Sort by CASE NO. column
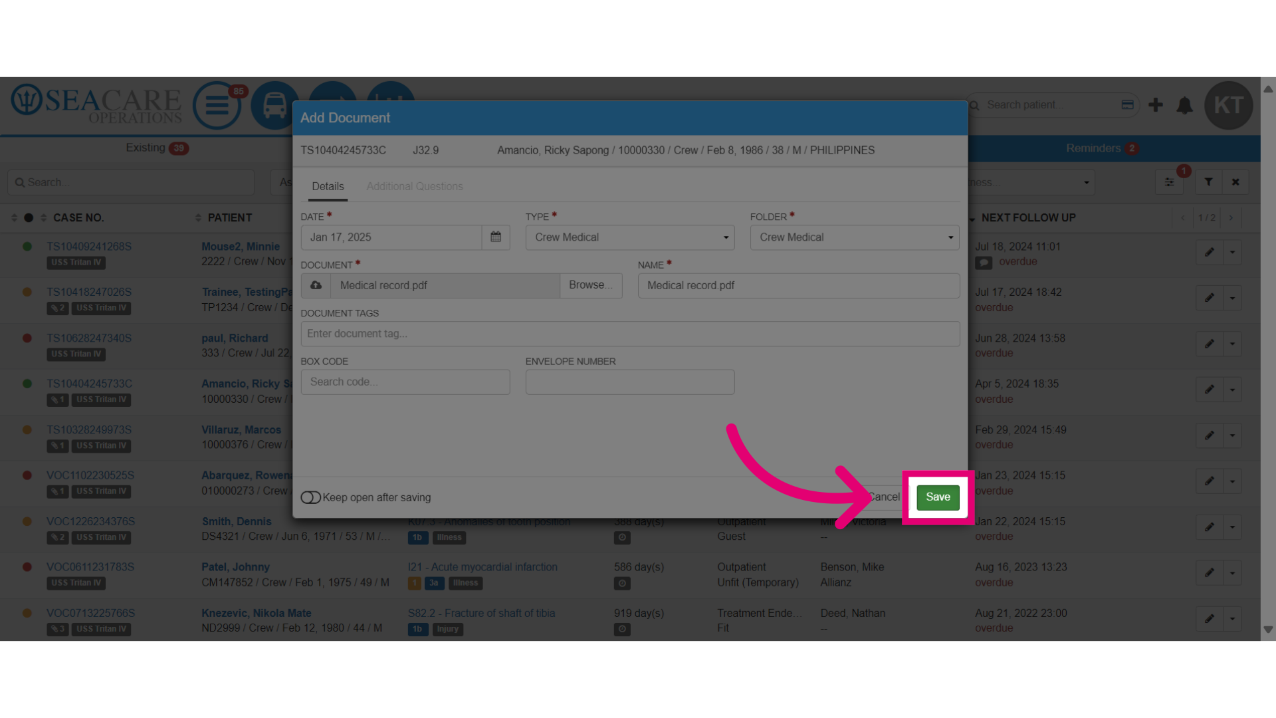This screenshot has width=1276, height=718. tap(78, 218)
